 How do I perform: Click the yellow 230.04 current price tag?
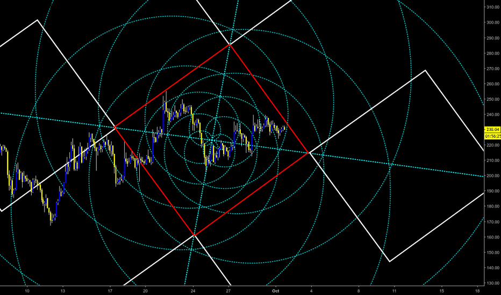[493, 129]
